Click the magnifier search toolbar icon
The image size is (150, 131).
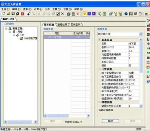(x=100, y=14)
